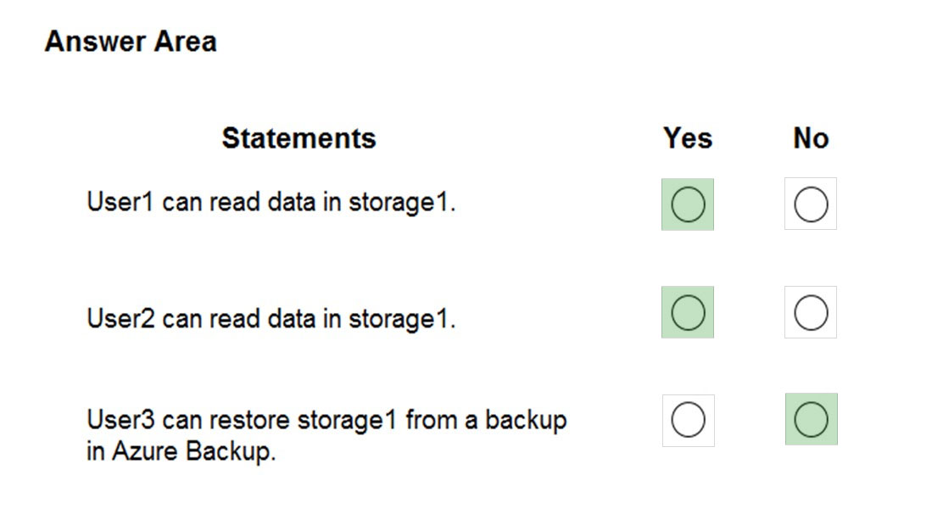Choose the green-highlighted option in User3 row

[x=812, y=420]
